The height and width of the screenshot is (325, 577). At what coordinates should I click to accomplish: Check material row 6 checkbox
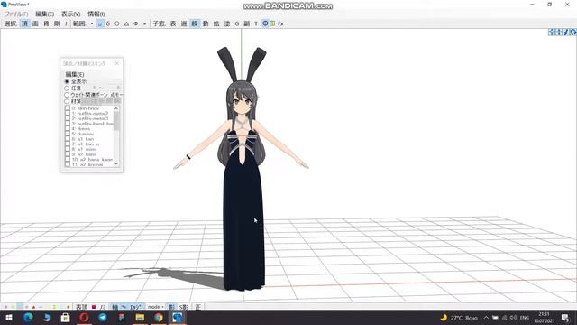[x=68, y=139]
